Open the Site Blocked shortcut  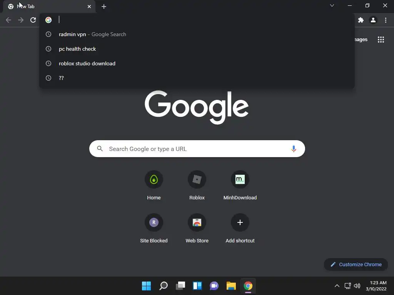tap(154, 229)
